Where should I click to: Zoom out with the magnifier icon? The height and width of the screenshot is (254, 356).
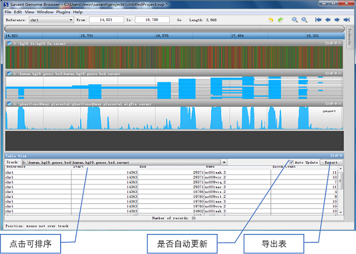pyautogui.click(x=304, y=20)
